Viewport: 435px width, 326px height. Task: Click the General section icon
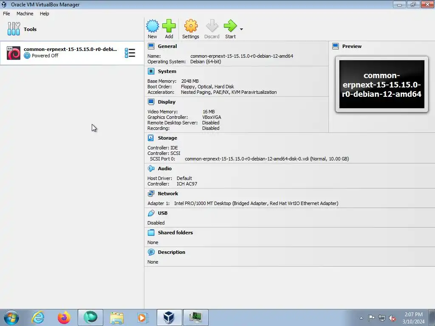click(x=151, y=46)
